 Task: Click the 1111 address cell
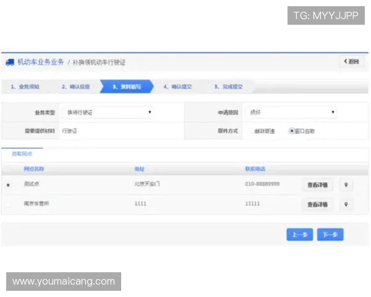[140, 204]
